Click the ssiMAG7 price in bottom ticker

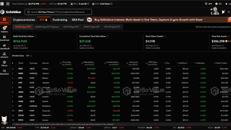coord(81,128)
